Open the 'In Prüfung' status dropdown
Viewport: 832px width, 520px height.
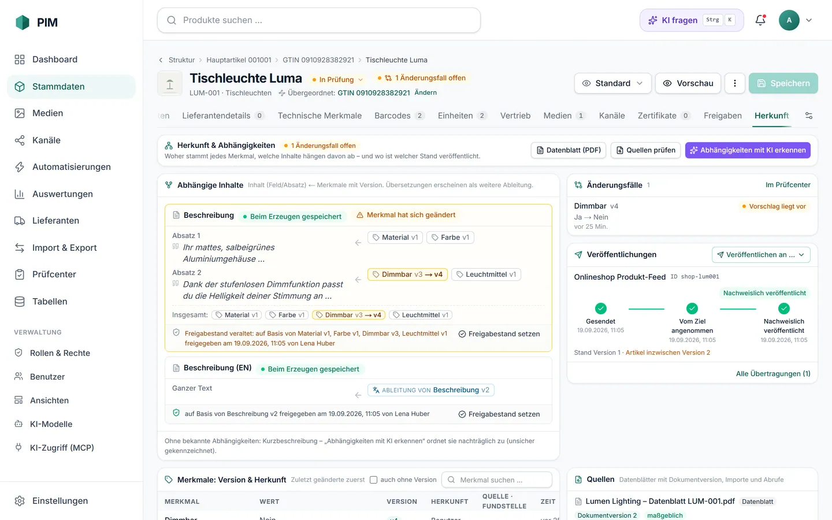coord(338,80)
